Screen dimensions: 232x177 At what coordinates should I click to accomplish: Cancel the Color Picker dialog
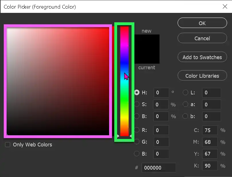tap(202, 38)
